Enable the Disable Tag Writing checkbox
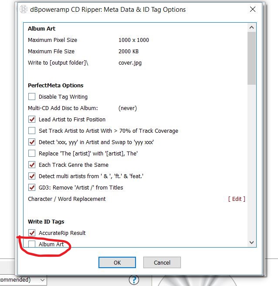This screenshot has width=278, height=286. point(32,97)
